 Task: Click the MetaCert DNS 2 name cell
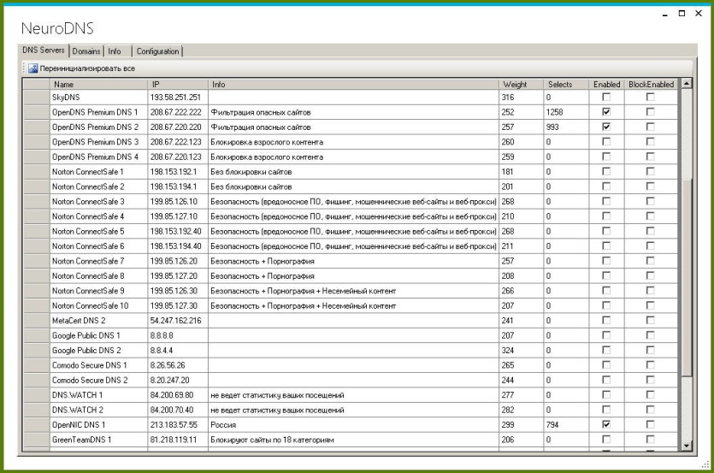[98, 321]
